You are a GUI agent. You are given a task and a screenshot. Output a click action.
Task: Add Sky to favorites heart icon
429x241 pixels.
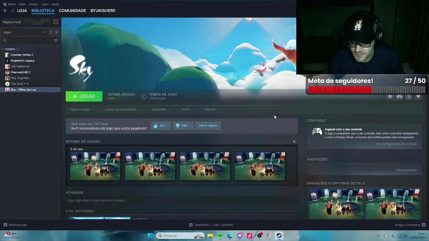[x=418, y=96]
